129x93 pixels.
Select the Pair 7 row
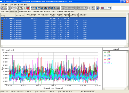63,33
